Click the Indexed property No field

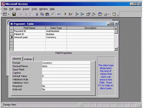(66, 89)
